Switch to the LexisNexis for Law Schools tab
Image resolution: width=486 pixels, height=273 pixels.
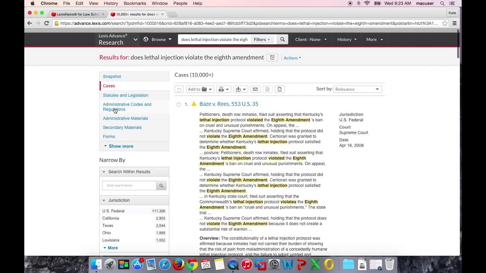click(78, 14)
